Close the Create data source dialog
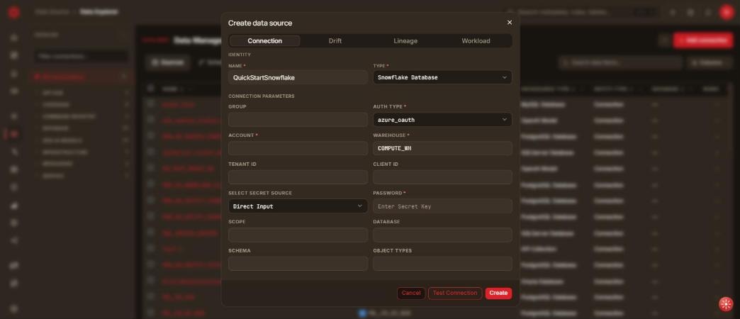 509,23
